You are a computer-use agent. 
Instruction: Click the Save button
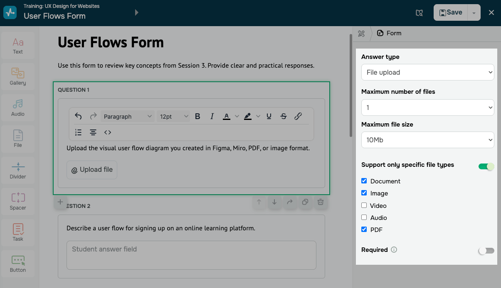coord(450,12)
